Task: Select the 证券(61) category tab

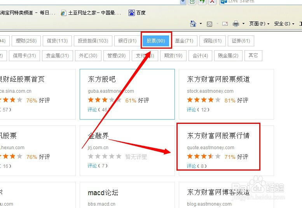Action: (241, 41)
